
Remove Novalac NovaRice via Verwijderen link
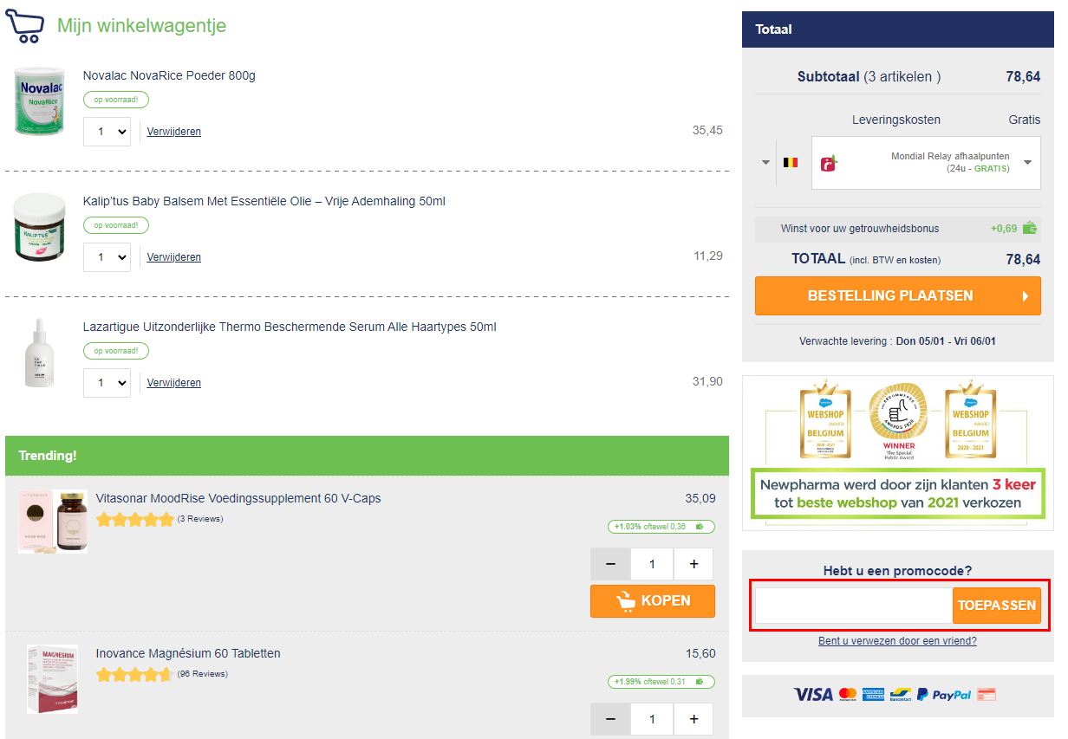[174, 132]
